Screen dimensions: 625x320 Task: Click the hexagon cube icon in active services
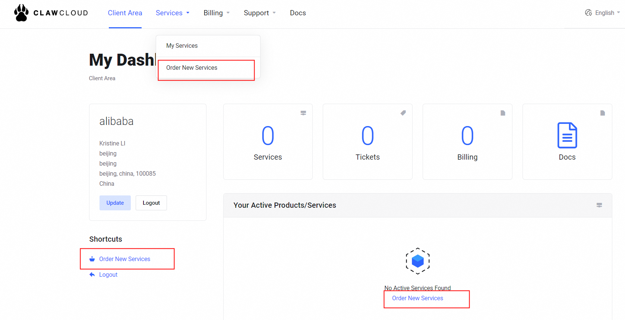tap(417, 261)
